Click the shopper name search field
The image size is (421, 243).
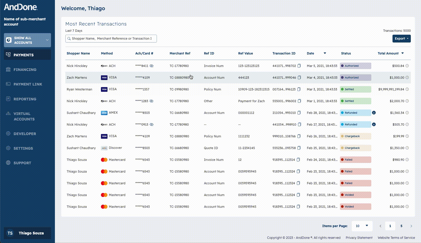tap(112, 39)
